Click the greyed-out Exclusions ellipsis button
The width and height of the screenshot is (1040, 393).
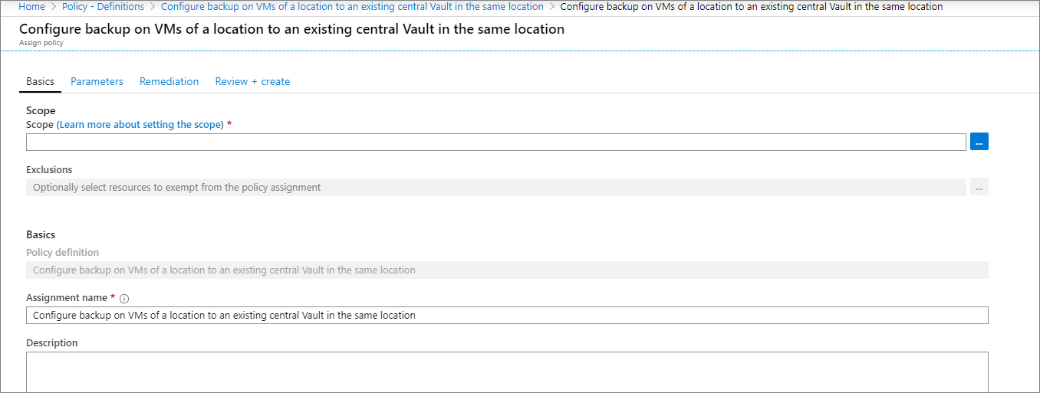979,187
